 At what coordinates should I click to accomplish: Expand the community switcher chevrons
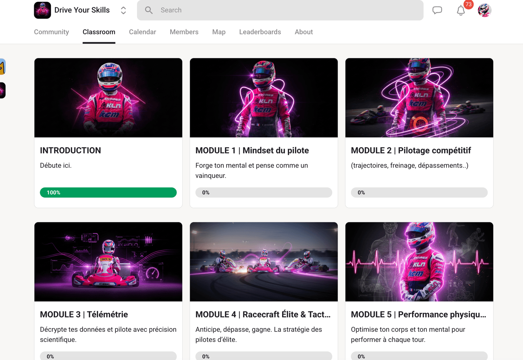(123, 10)
